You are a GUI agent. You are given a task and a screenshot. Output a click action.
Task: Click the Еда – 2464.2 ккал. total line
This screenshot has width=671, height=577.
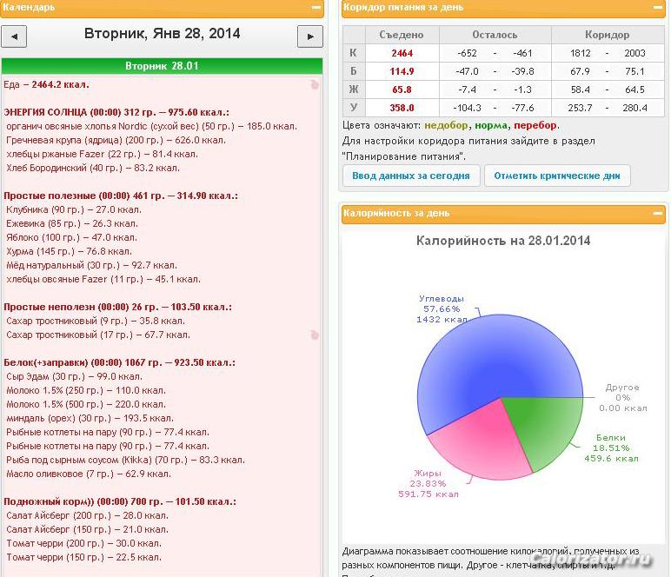point(46,84)
